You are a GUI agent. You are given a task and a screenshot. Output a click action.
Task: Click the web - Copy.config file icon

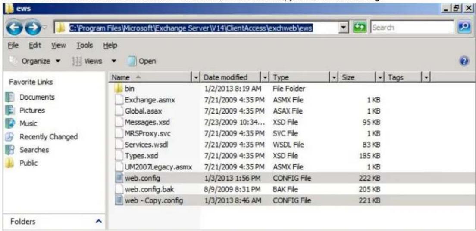(119, 201)
